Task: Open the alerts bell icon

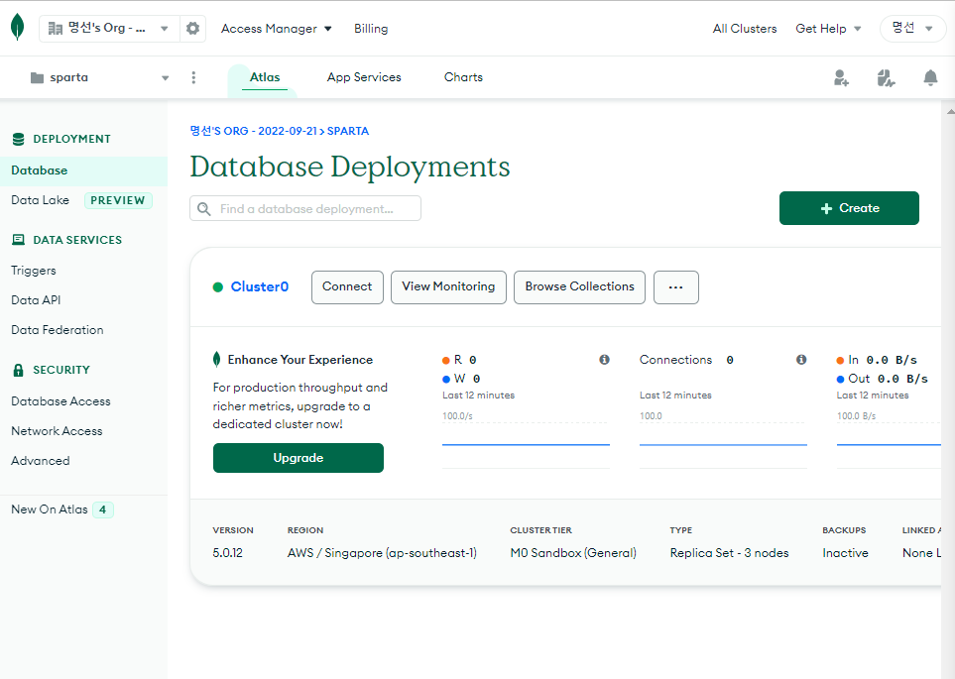Action: coord(930,78)
